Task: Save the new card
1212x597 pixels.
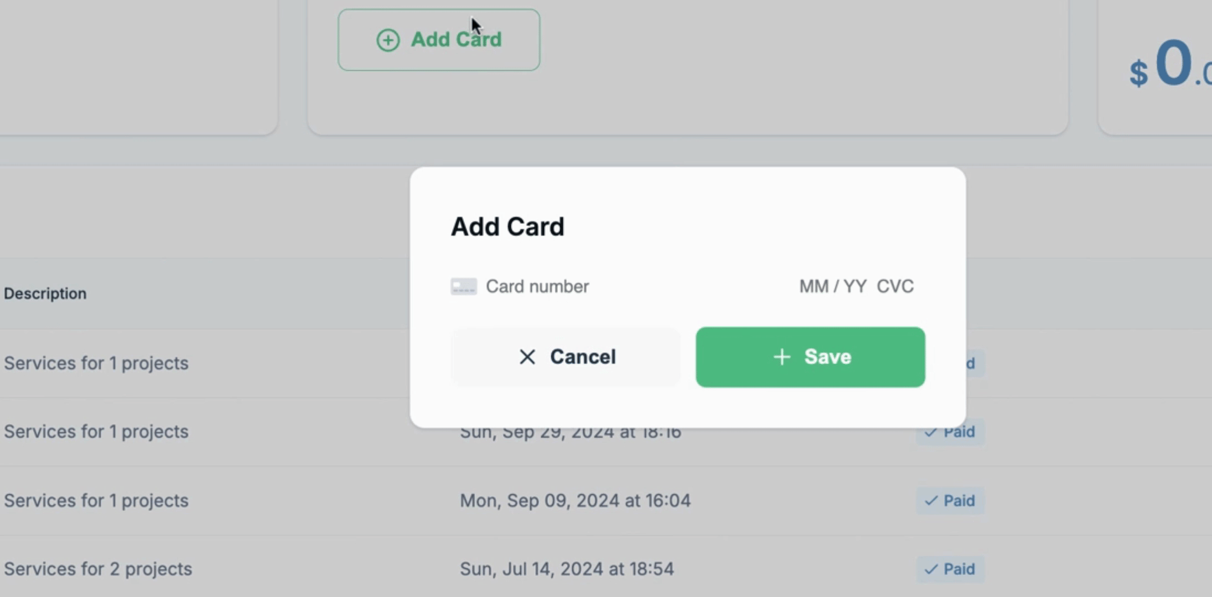Action: 810,357
